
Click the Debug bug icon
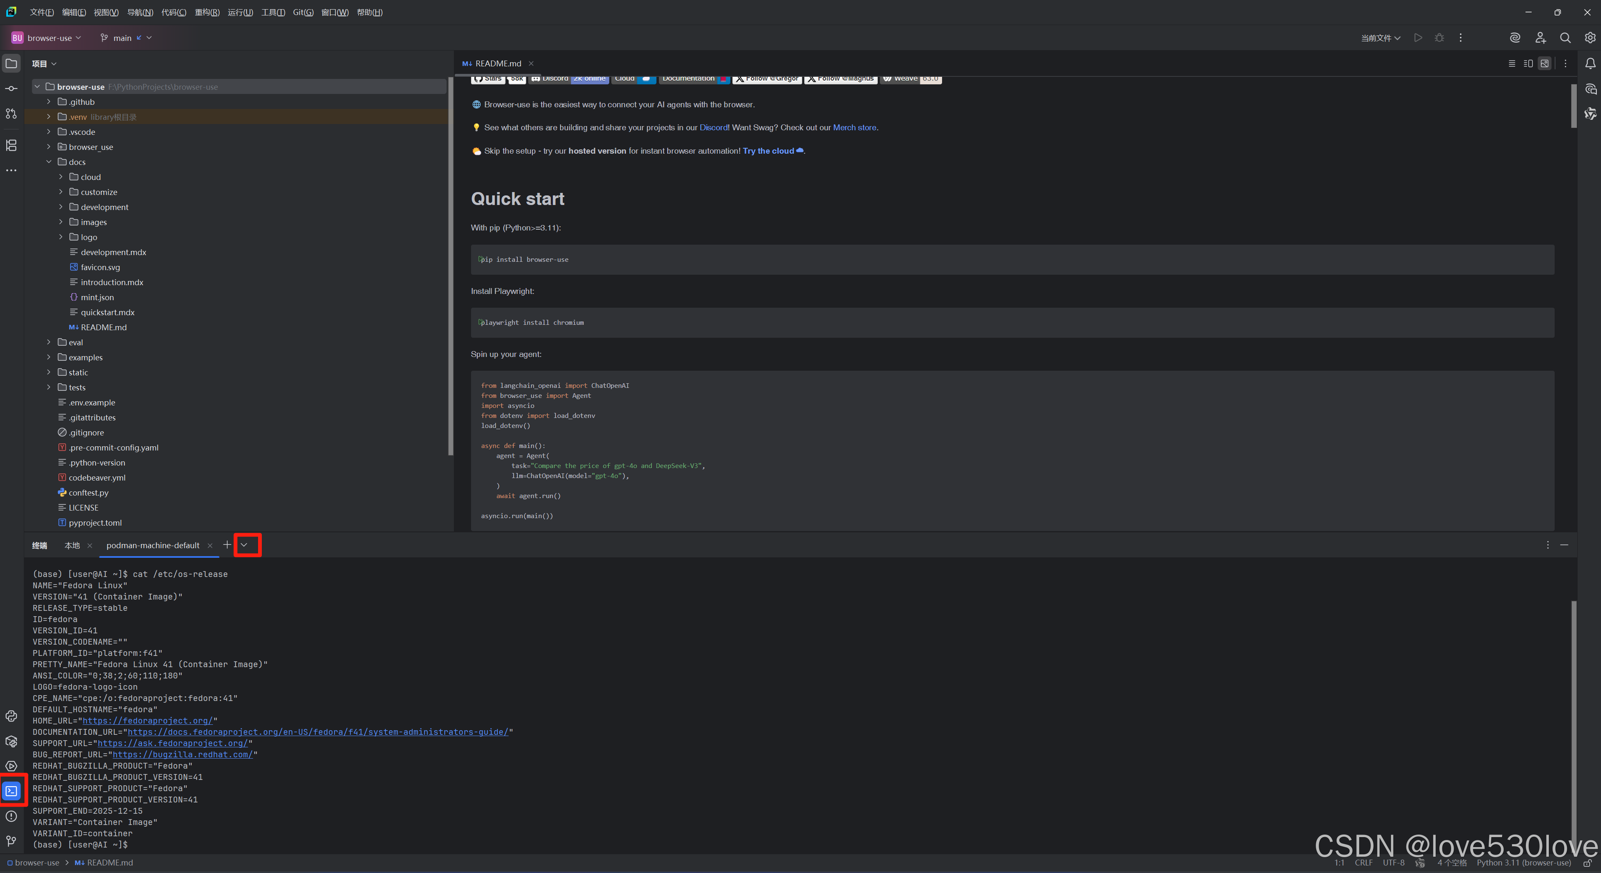(x=1439, y=38)
